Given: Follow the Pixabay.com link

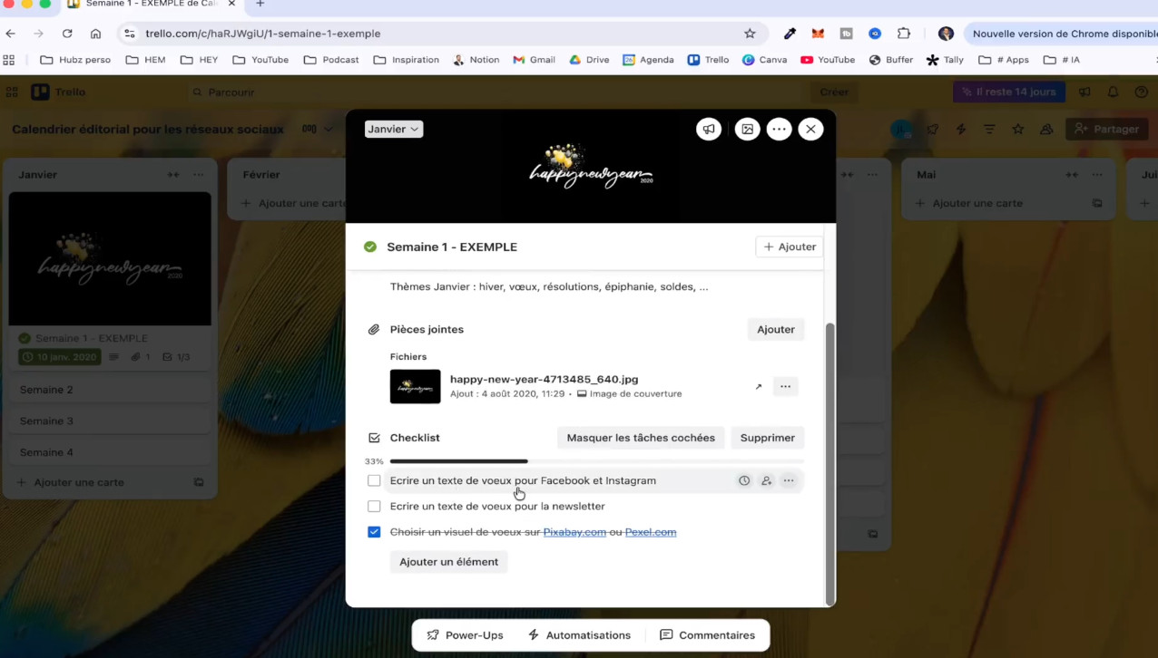Looking at the screenshot, I should (574, 532).
